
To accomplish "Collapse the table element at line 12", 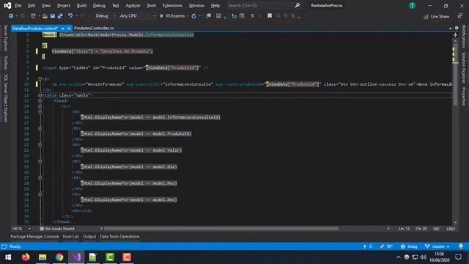I will (40, 95).
